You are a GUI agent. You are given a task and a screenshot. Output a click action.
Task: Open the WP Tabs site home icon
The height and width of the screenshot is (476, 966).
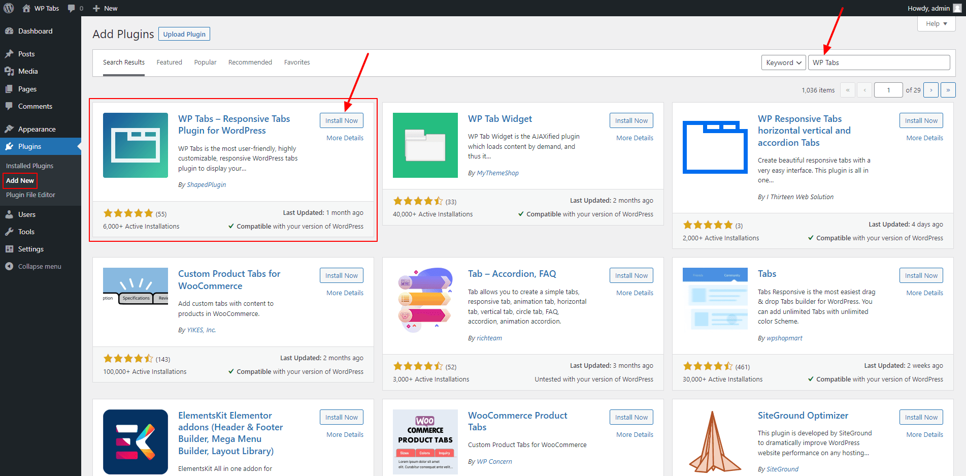pyautogui.click(x=26, y=8)
